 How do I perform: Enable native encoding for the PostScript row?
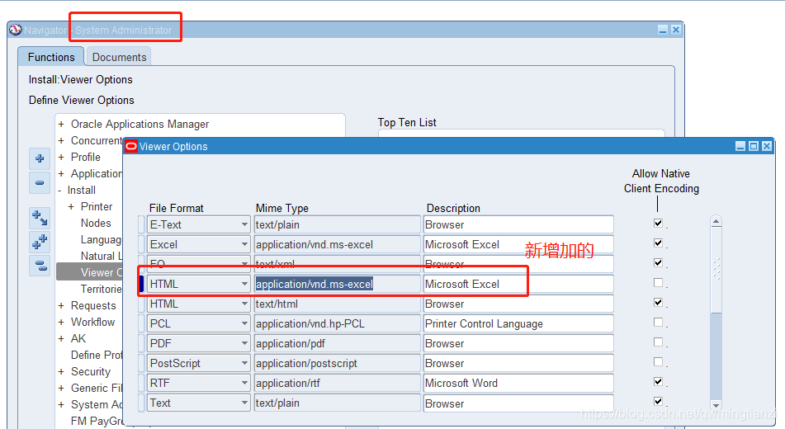point(659,362)
